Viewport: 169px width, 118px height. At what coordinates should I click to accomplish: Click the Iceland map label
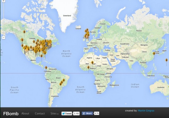78,29
